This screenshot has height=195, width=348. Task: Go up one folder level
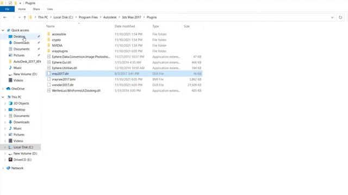click(x=24, y=17)
